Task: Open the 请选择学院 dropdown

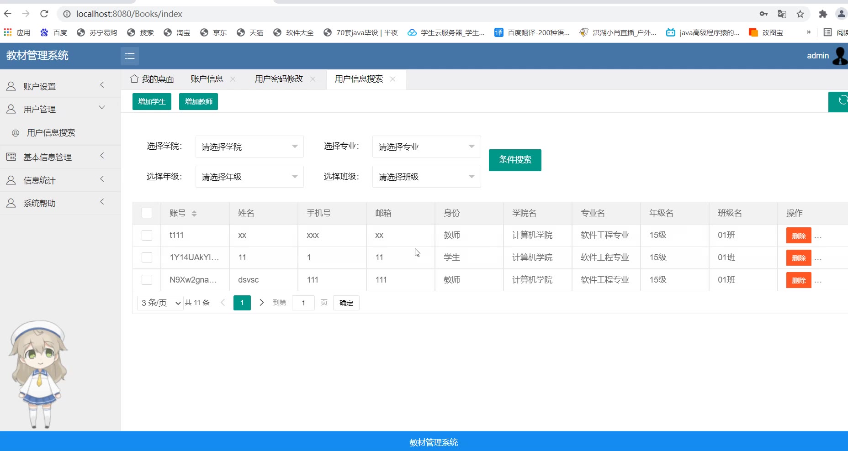Action: (x=249, y=147)
